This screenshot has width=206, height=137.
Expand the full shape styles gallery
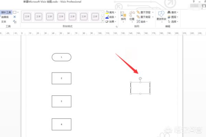103,21
